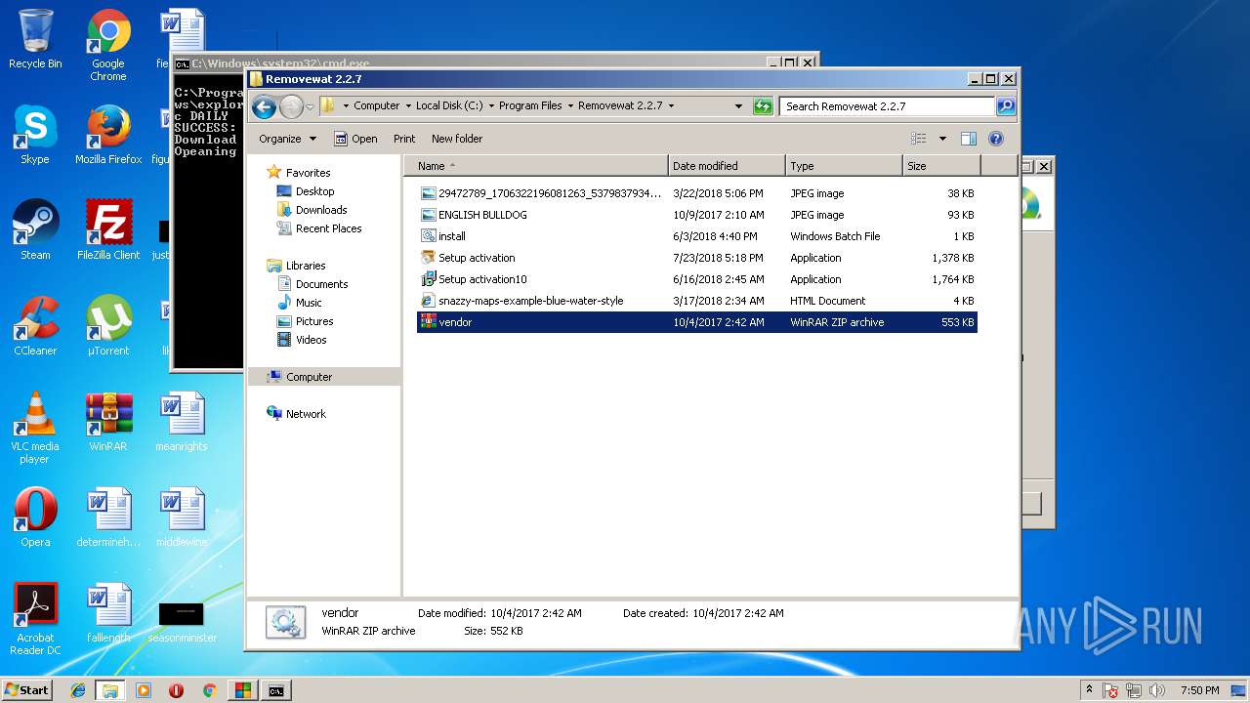Select the vendor ZIP archive row
Screen dimensions: 1250x703
coord(697,322)
